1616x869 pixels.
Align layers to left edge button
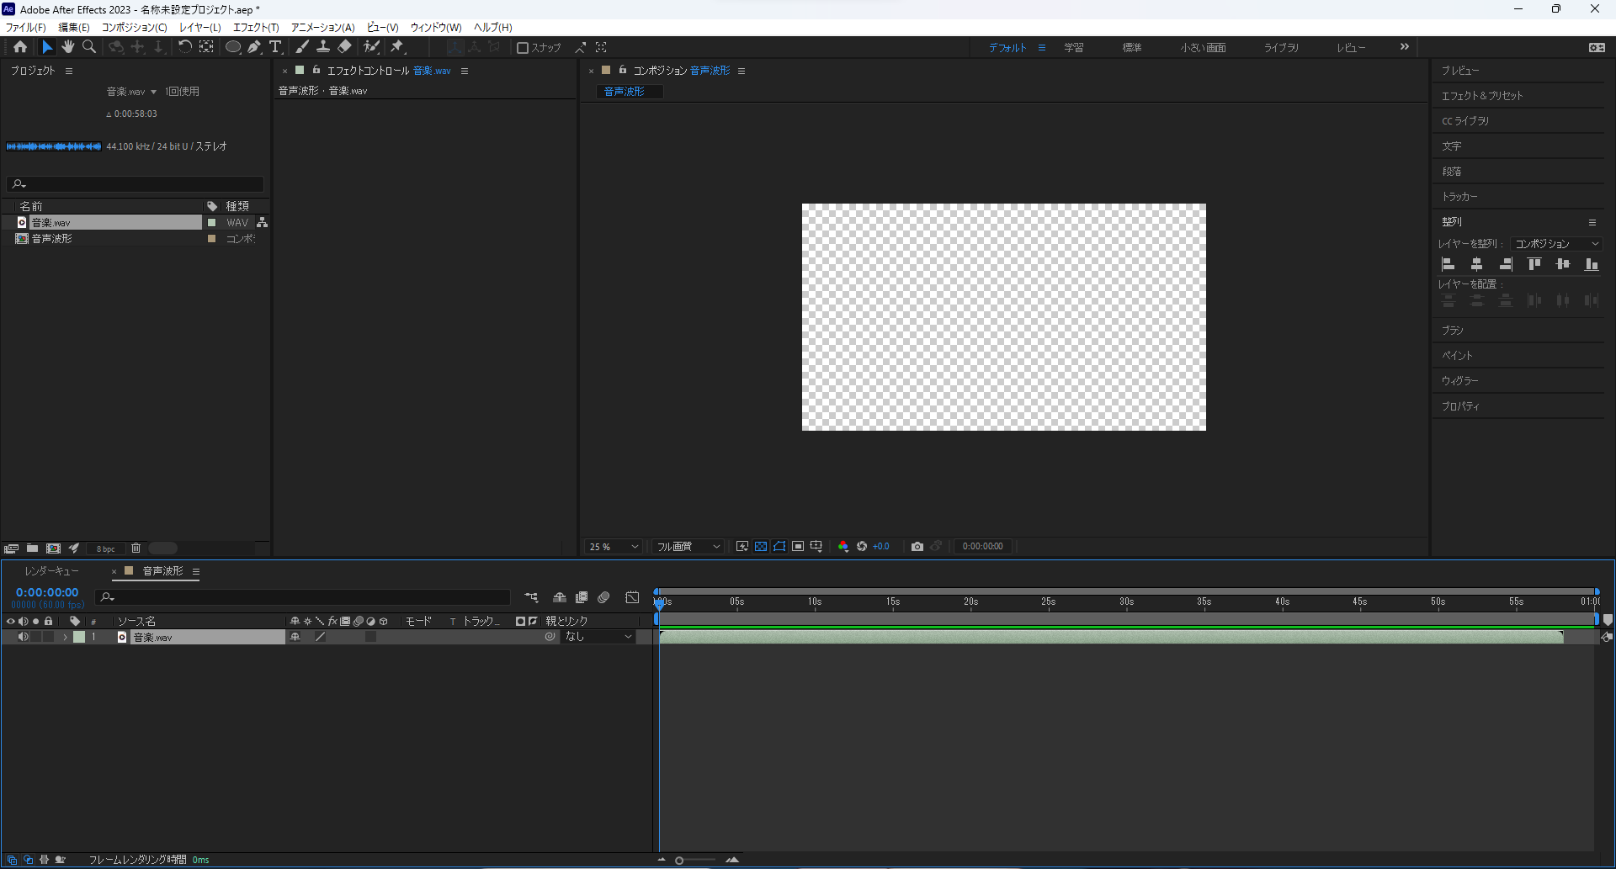1449,264
